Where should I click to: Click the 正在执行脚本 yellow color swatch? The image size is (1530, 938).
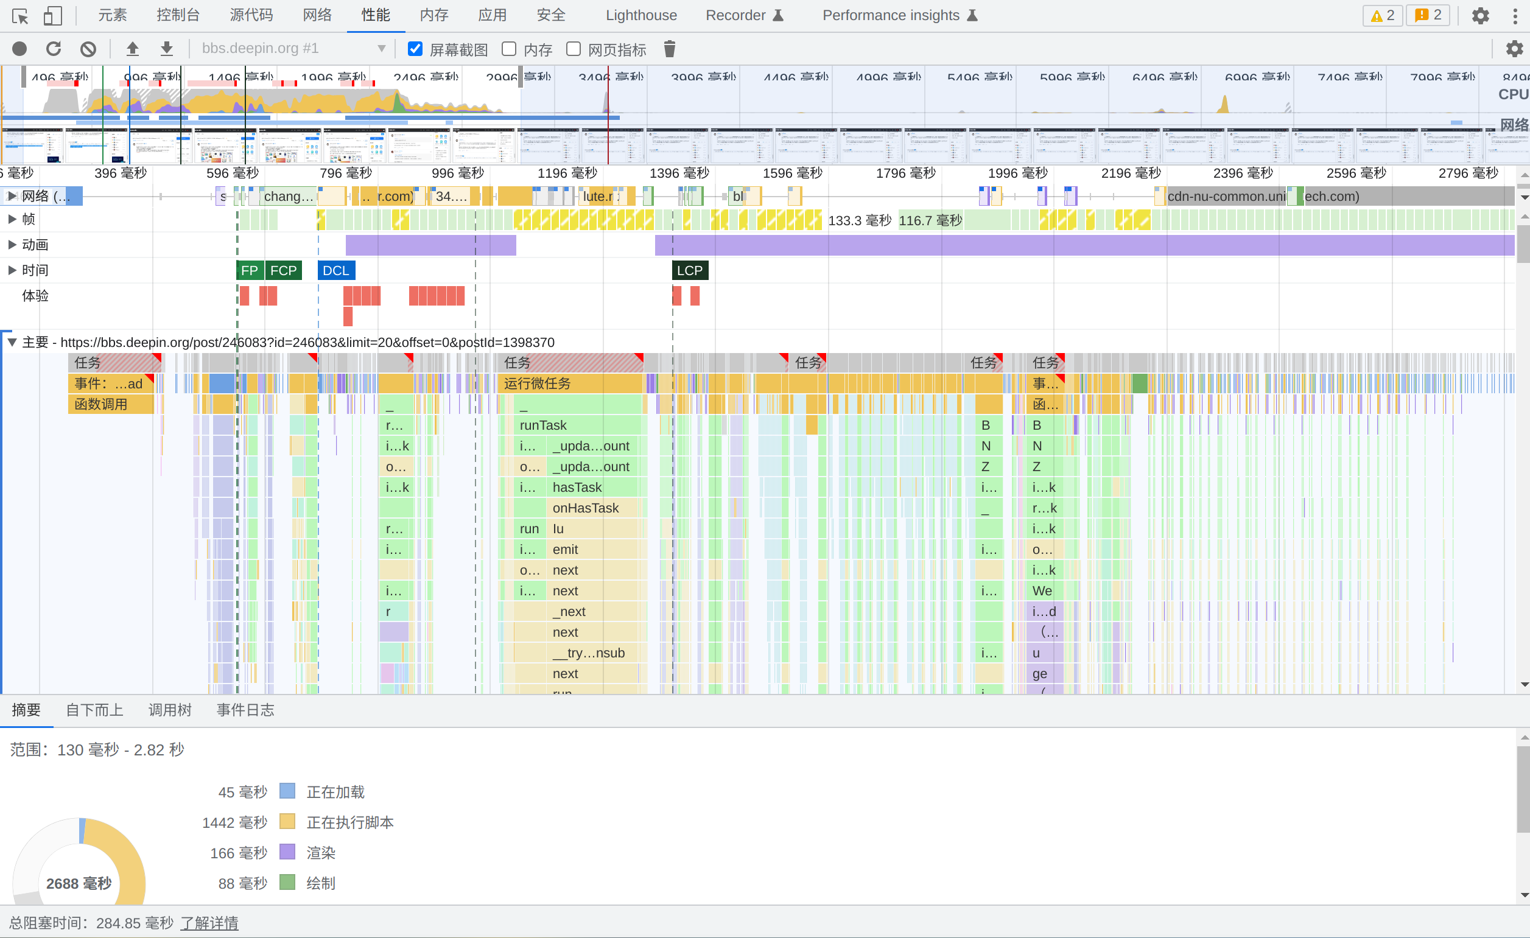tap(287, 822)
